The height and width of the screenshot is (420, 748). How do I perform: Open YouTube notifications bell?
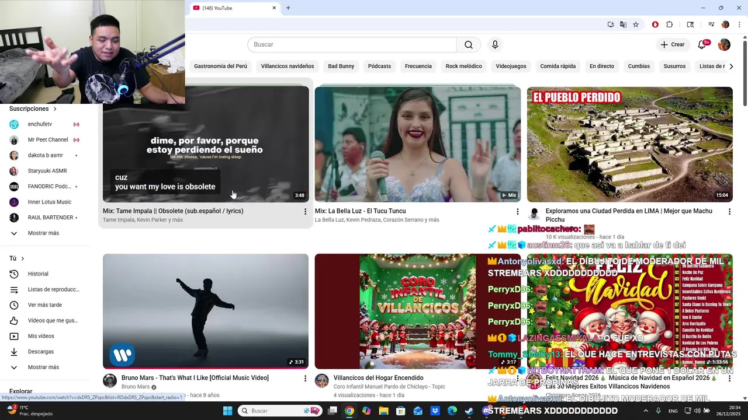tap(702, 45)
